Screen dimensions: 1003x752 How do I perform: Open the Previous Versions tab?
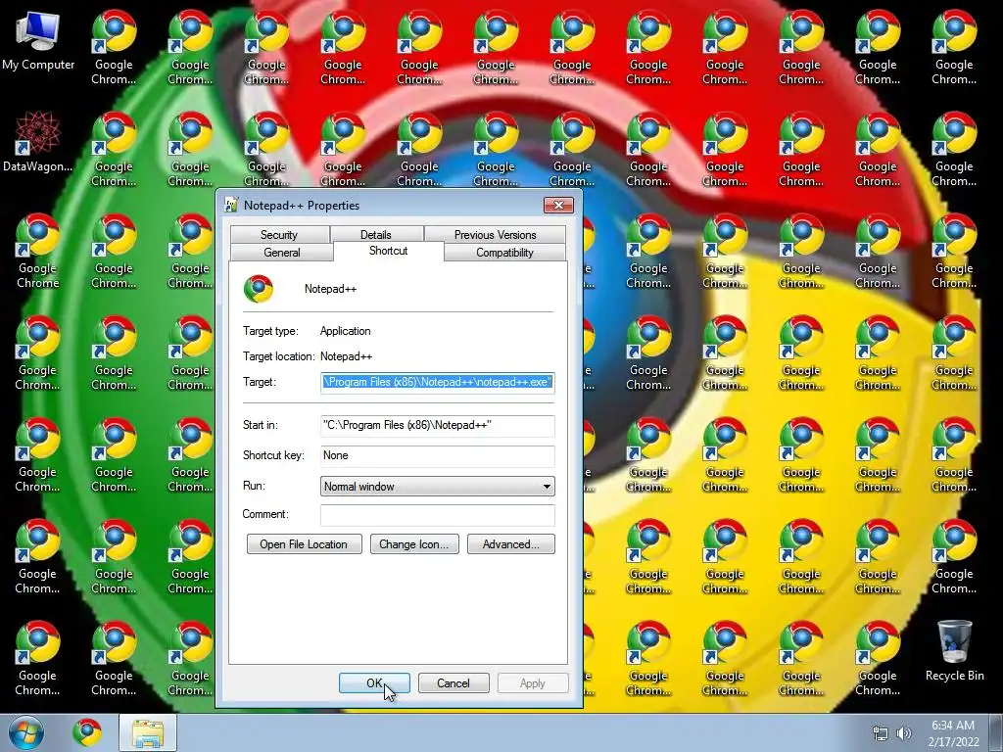(x=495, y=235)
